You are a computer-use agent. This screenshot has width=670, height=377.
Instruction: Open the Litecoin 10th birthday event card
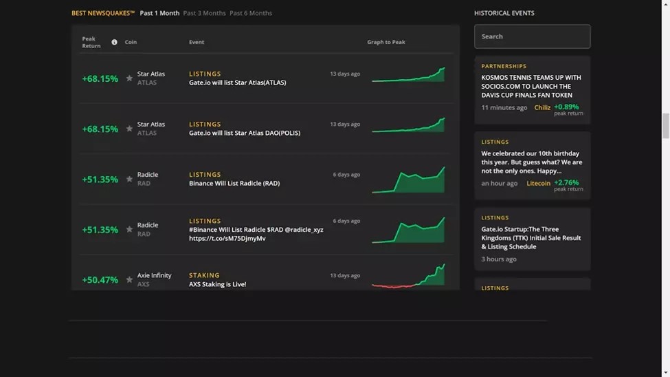pyautogui.click(x=532, y=166)
